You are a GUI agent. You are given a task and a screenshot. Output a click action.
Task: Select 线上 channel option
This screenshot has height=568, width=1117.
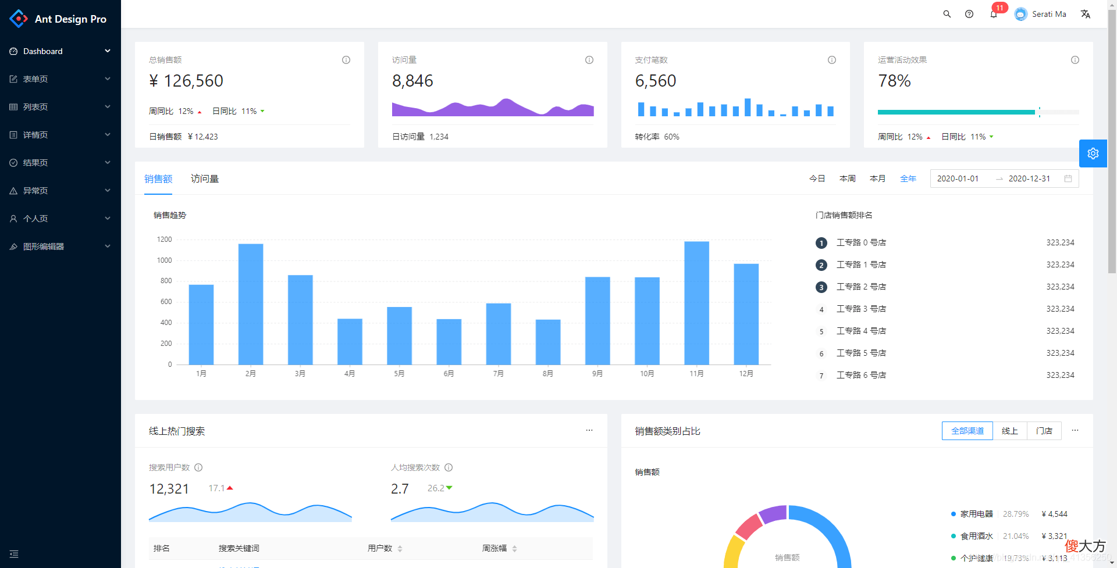pos(1010,431)
